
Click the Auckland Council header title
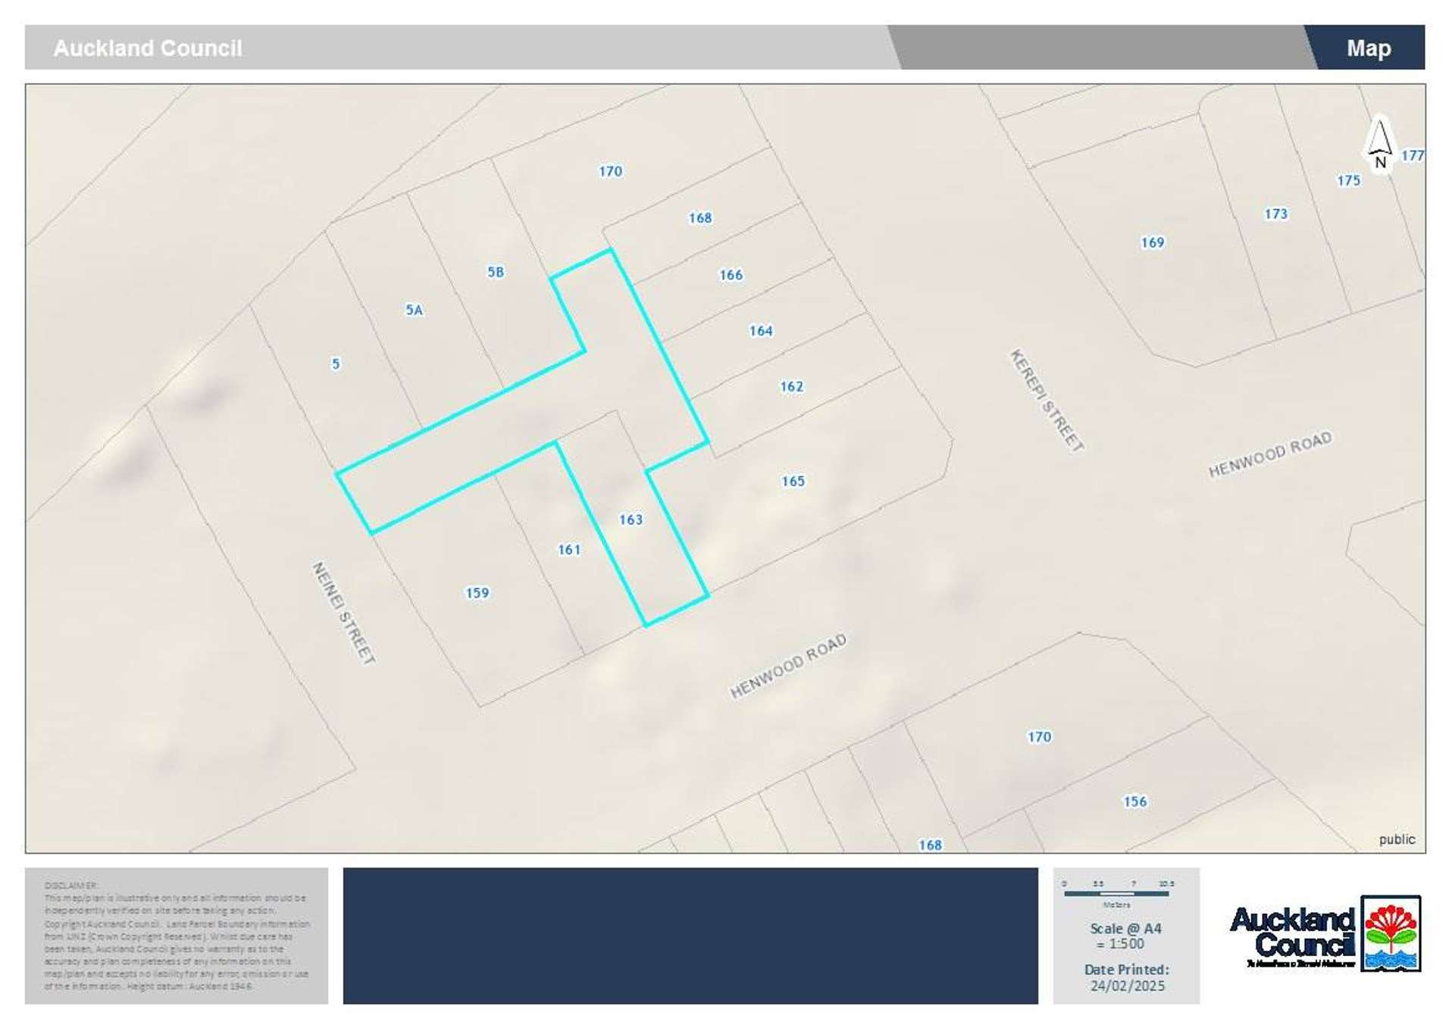(148, 48)
